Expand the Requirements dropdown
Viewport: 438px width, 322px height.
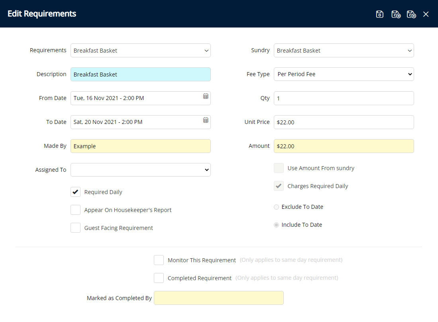141,51
